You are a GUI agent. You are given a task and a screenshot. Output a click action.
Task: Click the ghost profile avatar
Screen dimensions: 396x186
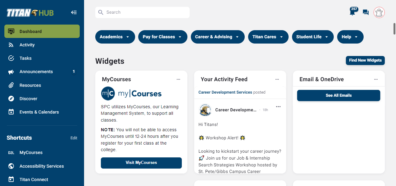tap(379, 12)
